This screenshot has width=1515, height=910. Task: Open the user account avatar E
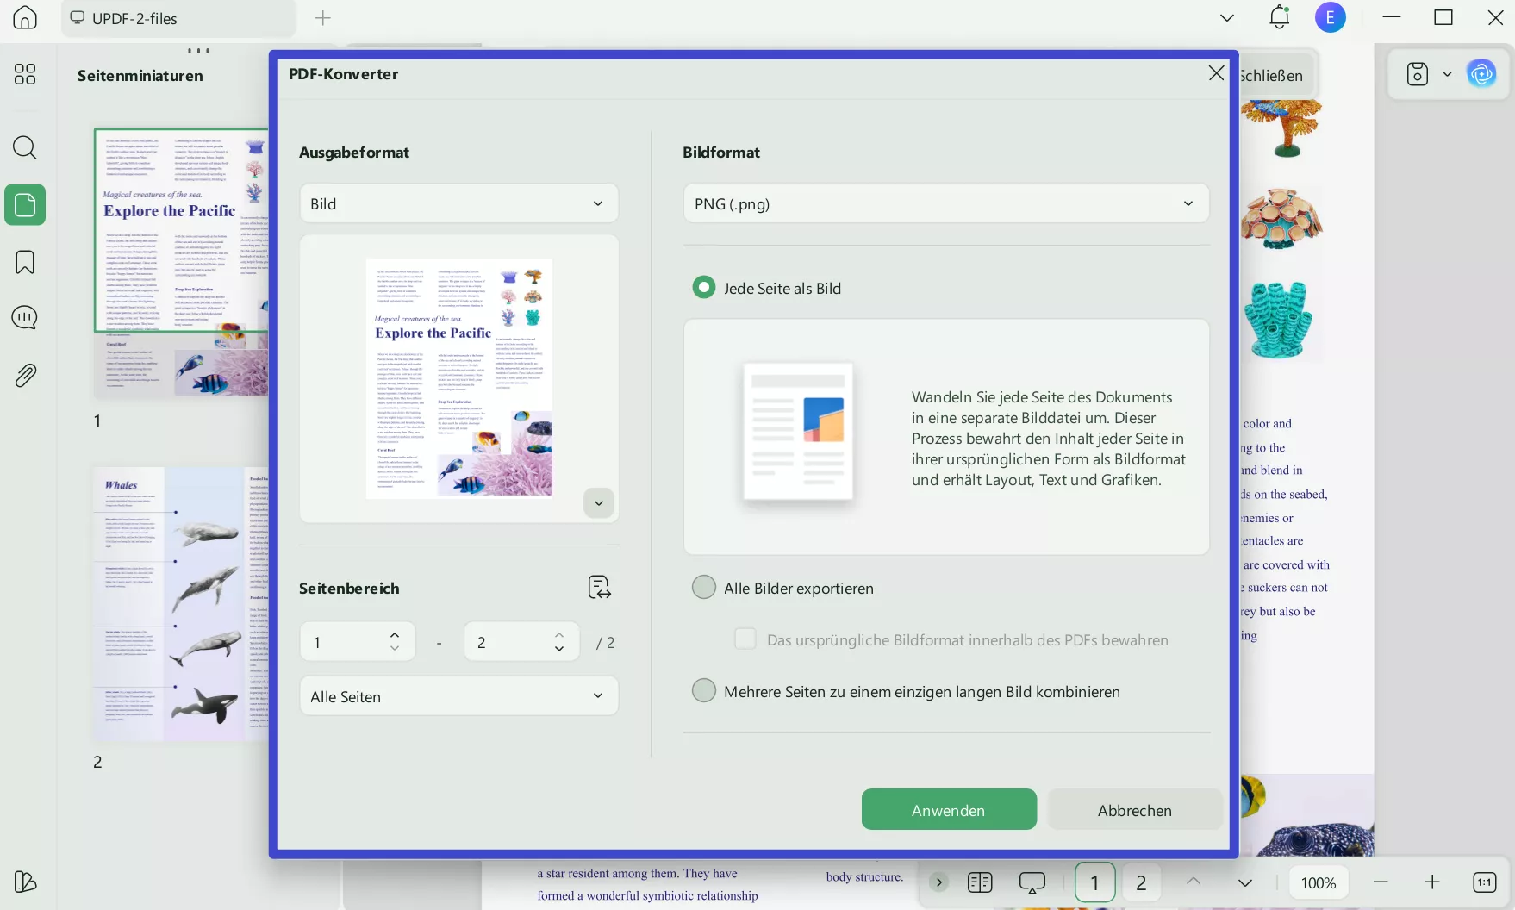[x=1331, y=17]
